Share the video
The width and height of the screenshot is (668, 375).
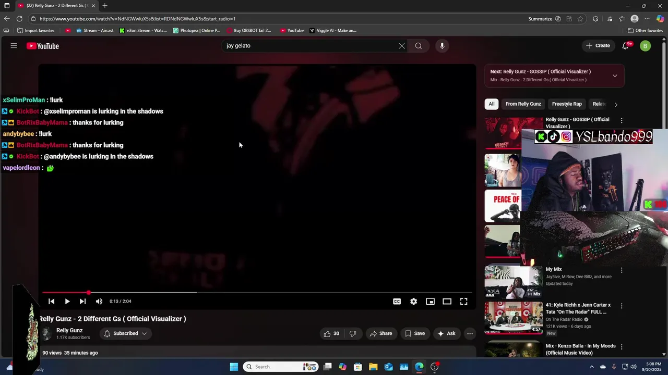click(381, 333)
